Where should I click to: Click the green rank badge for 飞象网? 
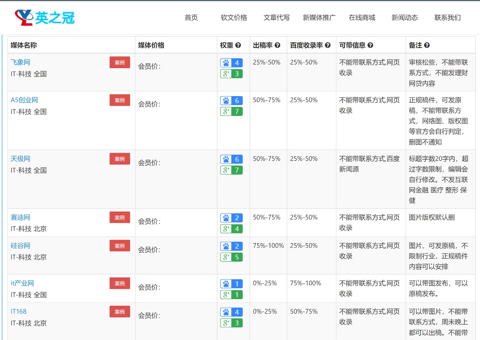[x=231, y=74]
